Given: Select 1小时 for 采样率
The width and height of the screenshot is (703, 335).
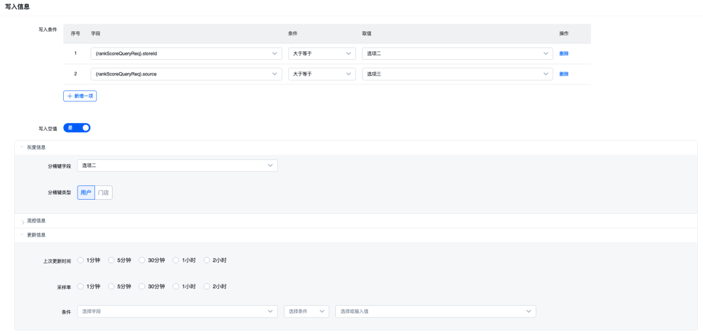Looking at the screenshot, I should point(184,287).
